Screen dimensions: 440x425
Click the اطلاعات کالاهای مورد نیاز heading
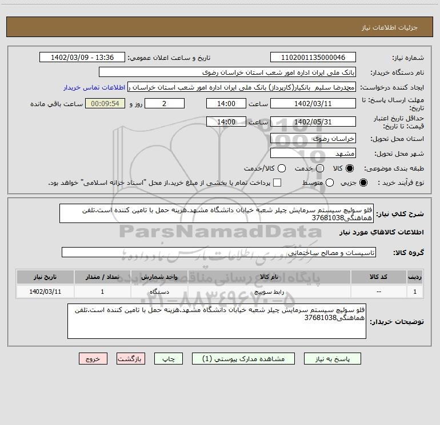pos(382,232)
